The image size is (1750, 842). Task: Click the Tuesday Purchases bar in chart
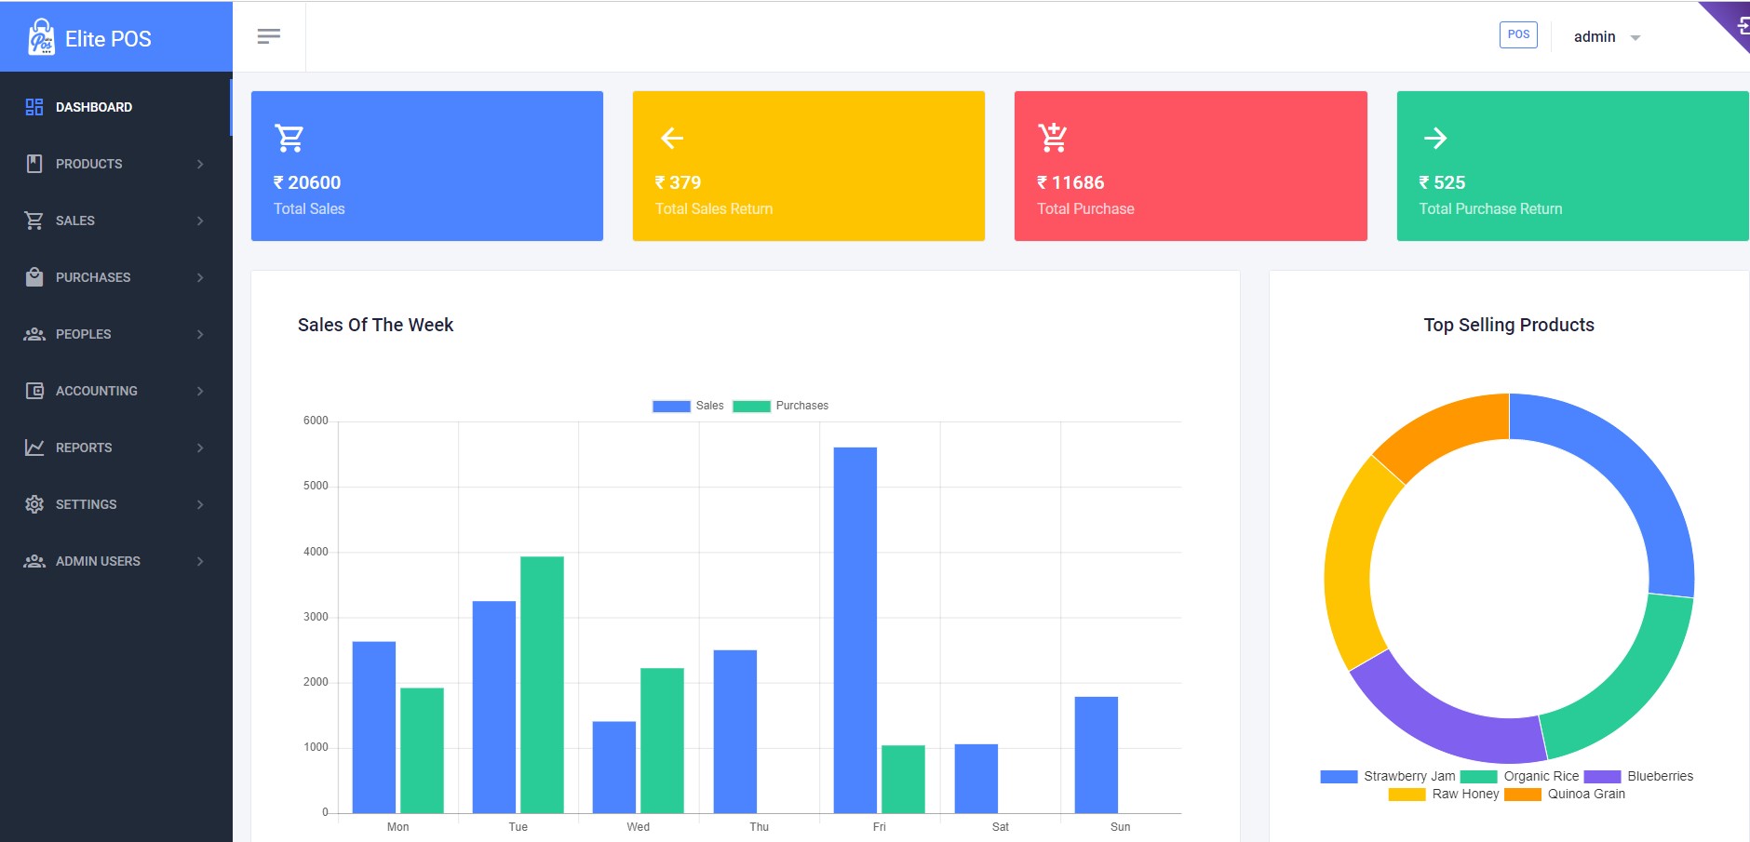(542, 685)
